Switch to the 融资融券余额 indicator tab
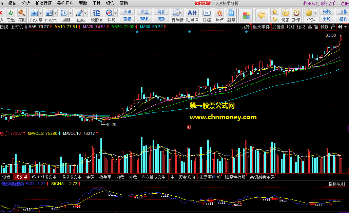 pos(263,177)
